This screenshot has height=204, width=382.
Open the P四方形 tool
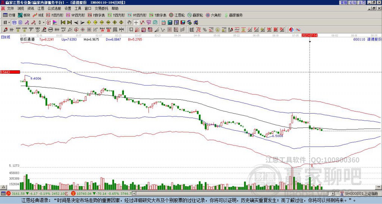click(x=55, y=15)
